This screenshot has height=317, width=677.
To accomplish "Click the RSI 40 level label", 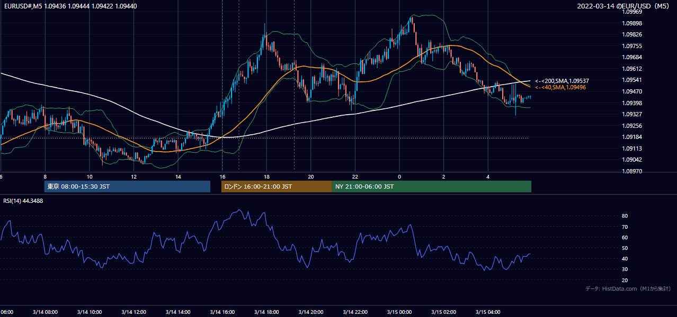I will tap(625, 258).
